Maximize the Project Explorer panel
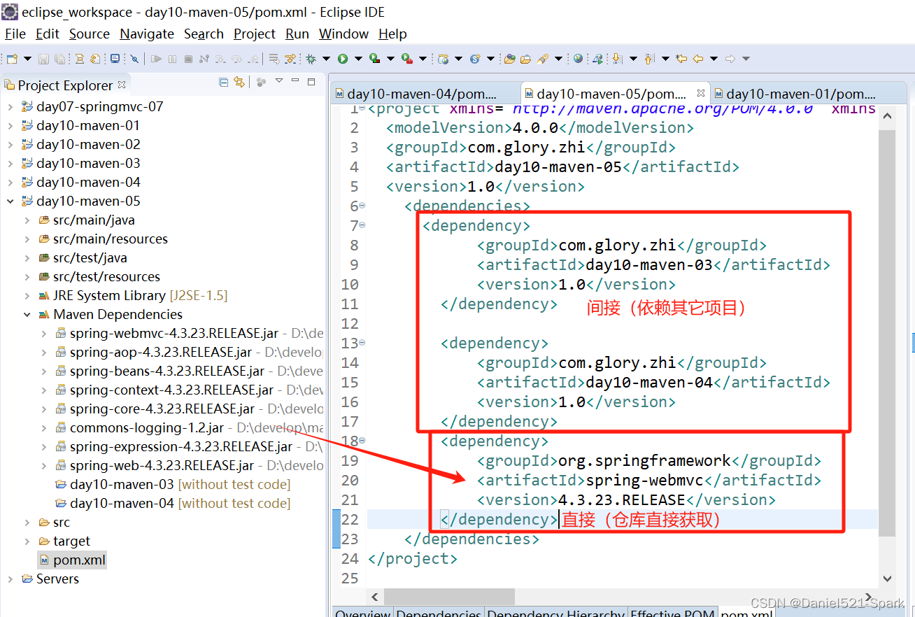 pos(311,82)
